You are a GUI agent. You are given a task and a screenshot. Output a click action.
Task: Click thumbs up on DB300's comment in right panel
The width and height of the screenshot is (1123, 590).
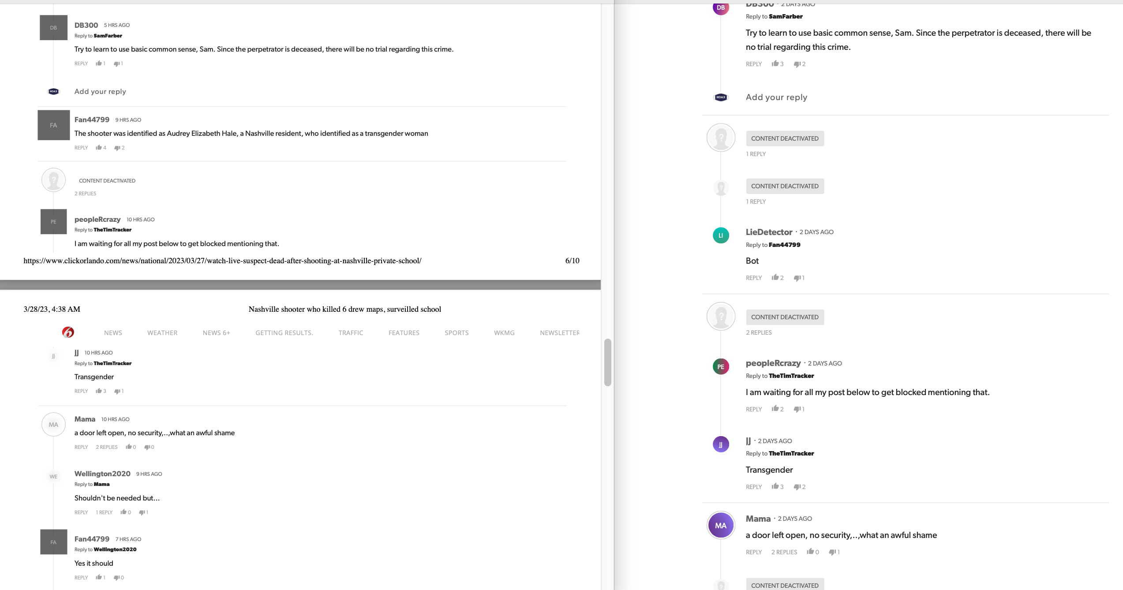click(775, 63)
